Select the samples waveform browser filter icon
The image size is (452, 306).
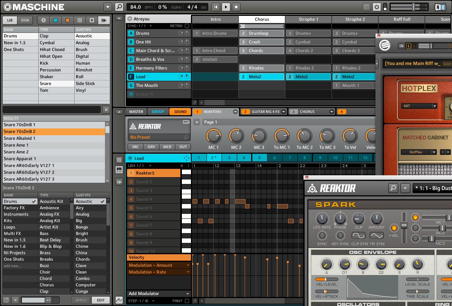[104, 20]
